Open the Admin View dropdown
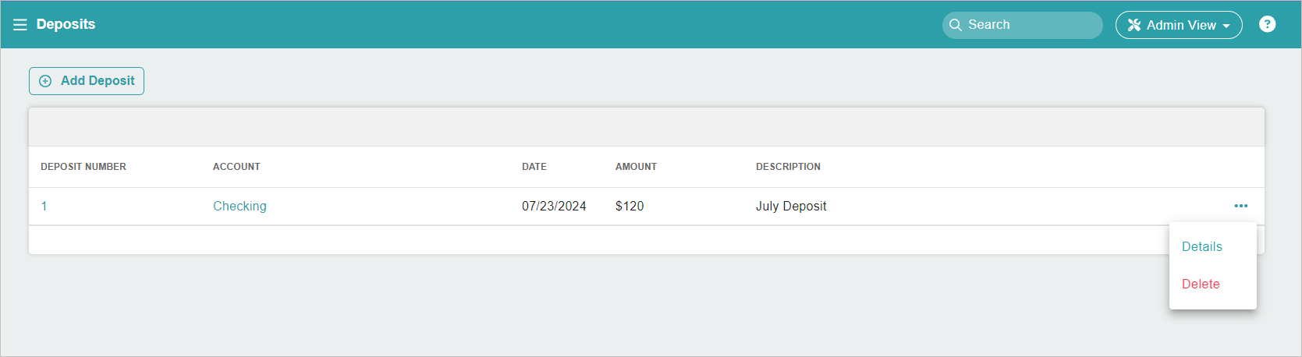 click(x=1178, y=25)
